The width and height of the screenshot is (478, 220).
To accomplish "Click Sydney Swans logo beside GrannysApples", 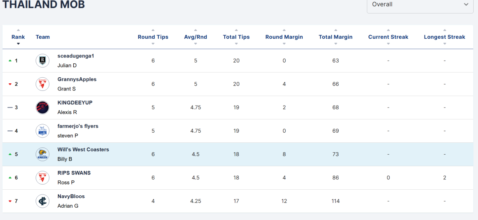I will (42, 84).
